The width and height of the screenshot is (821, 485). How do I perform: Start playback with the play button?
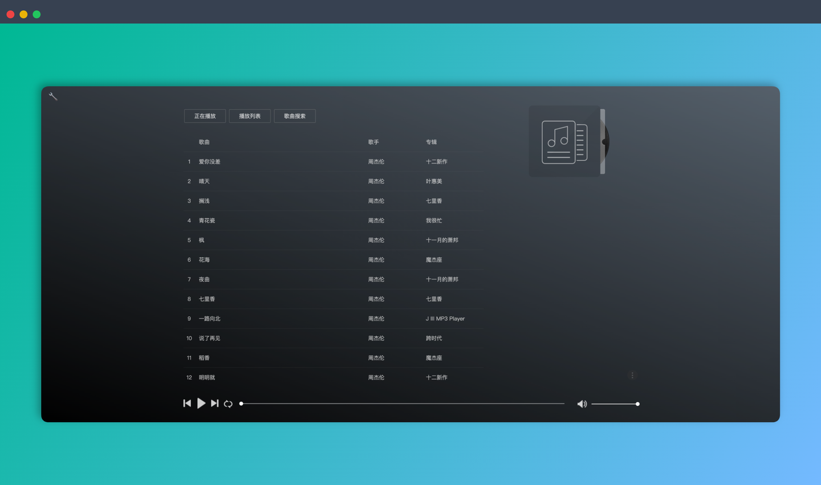(x=201, y=404)
